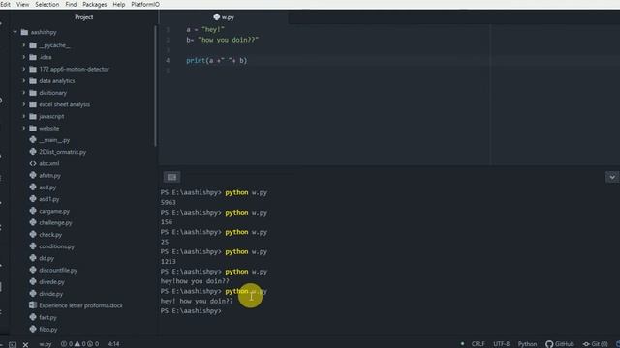Expand the 172 app6-motion-detector folder
The width and height of the screenshot is (620, 348).
click(23, 69)
